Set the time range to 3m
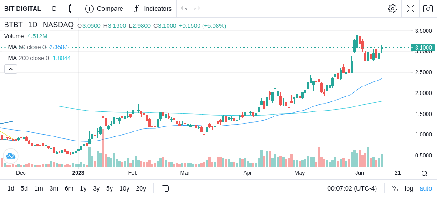Viewport: 437px width, 197px height. [54, 189]
